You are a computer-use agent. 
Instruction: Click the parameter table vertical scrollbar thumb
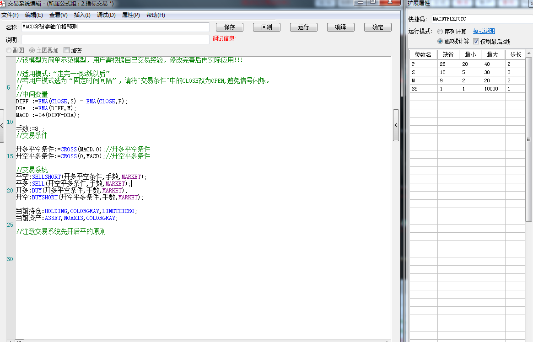click(x=528, y=139)
